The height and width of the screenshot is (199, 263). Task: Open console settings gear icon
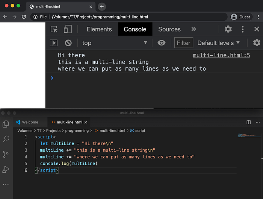[x=257, y=43]
